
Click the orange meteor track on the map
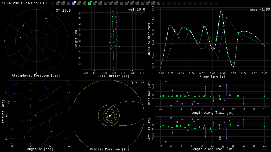pos(35,115)
